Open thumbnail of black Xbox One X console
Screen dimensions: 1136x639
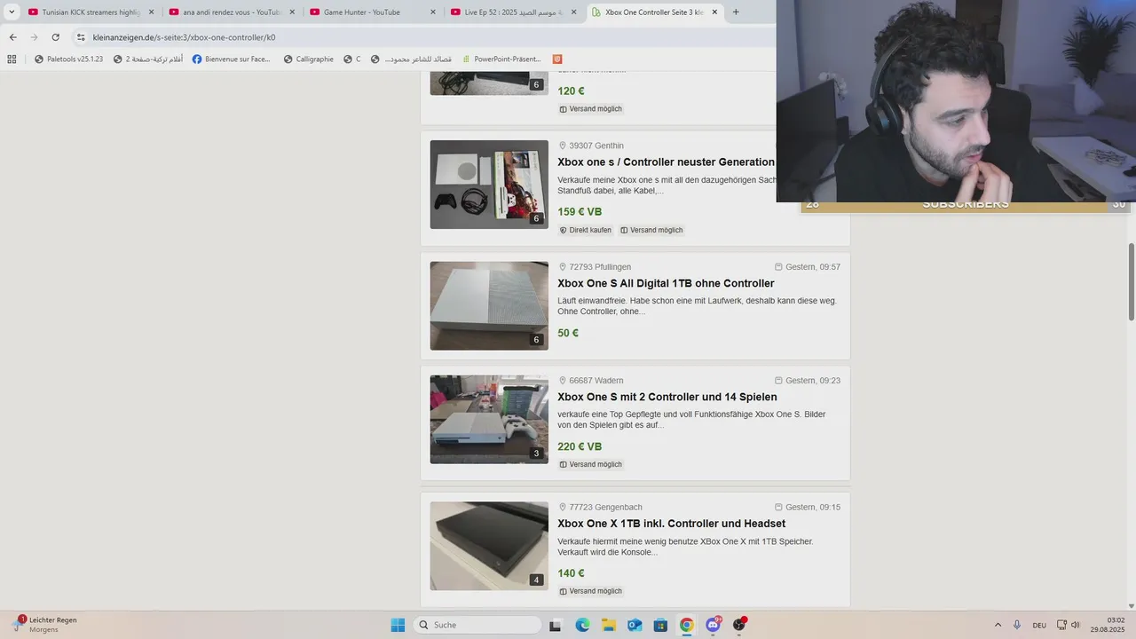coord(489,546)
